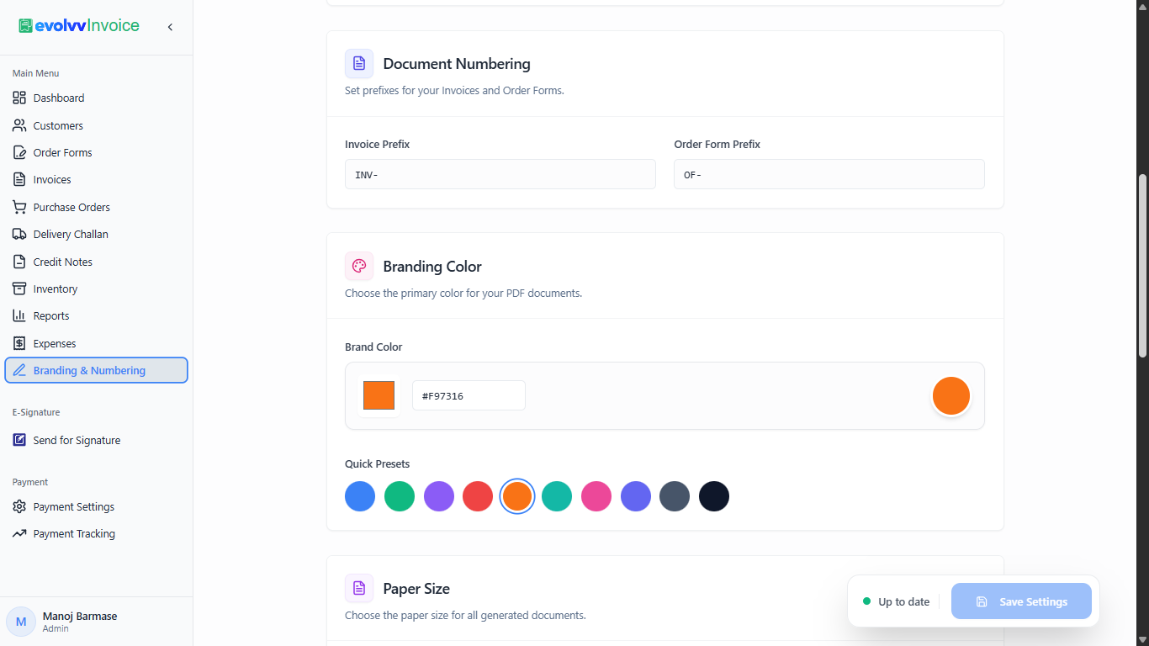Select the teal quick preset
Viewport: 1149px width, 646px height.
pyautogui.click(x=557, y=496)
